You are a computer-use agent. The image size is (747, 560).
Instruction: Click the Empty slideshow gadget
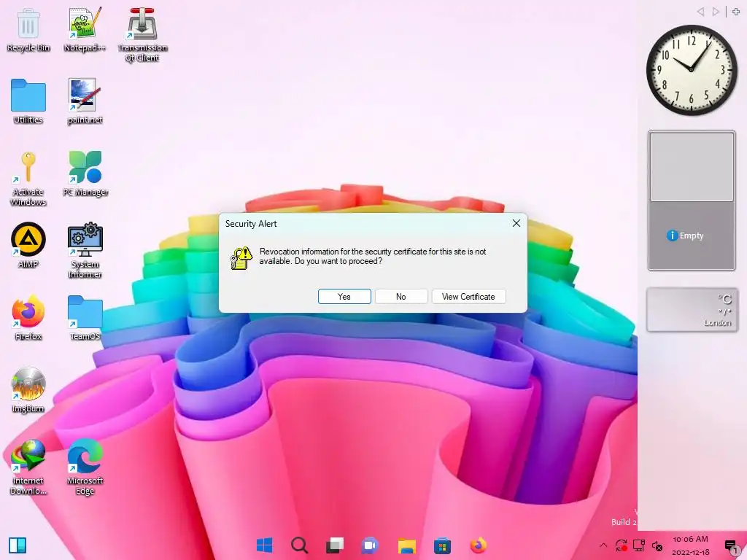[x=692, y=201]
